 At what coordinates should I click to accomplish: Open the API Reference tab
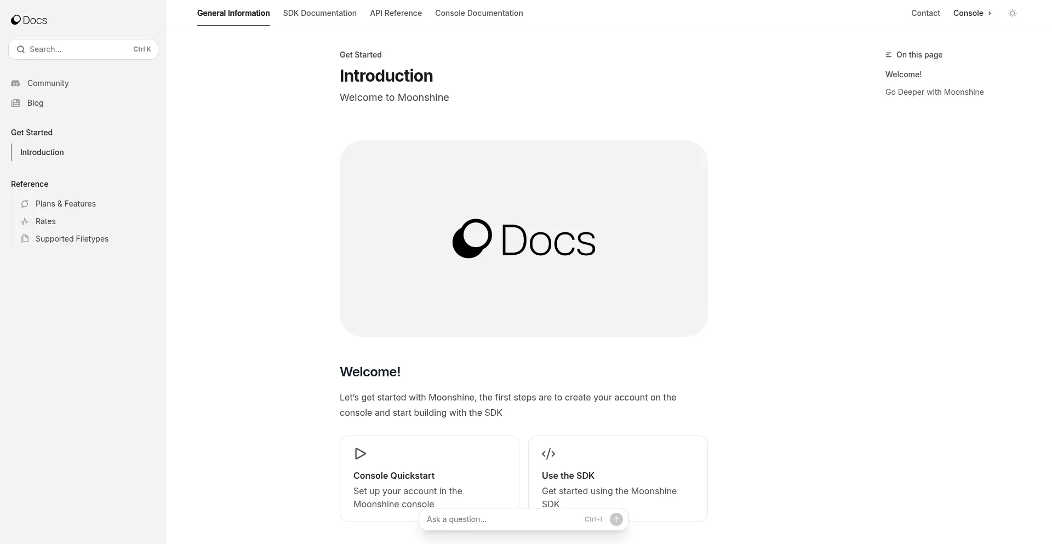pyautogui.click(x=396, y=13)
